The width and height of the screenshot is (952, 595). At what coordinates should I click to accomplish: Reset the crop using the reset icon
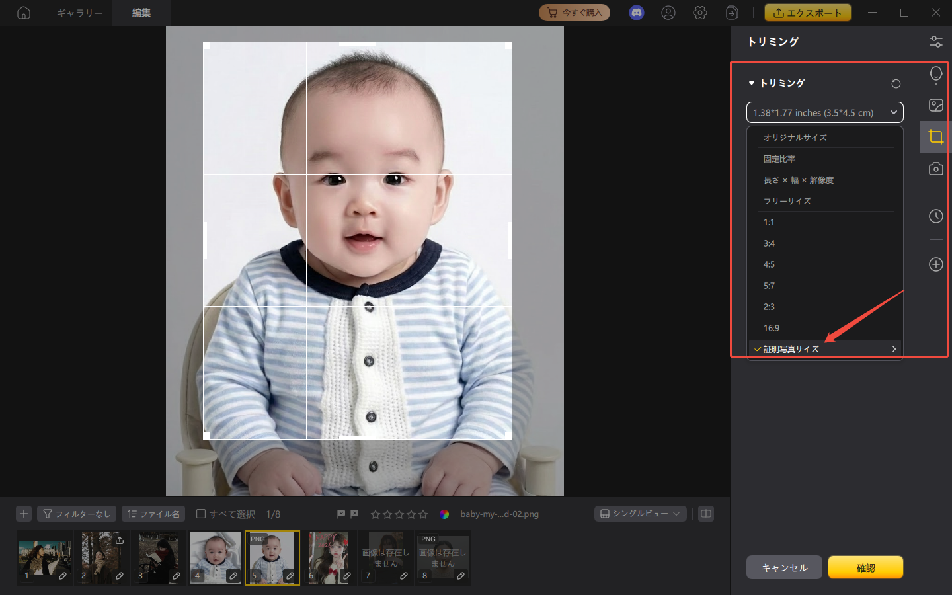click(895, 83)
